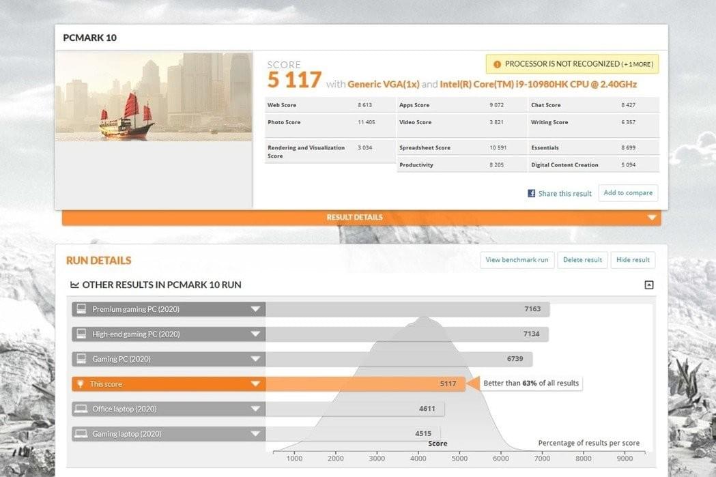This screenshot has height=477, width=716.
Task: Click the 7134 High-end gaming PC bar
Action: click(407, 334)
